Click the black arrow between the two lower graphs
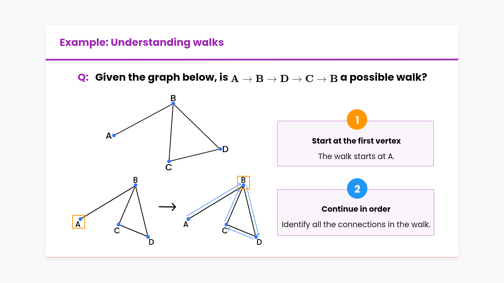504x283 pixels. pyautogui.click(x=167, y=207)
